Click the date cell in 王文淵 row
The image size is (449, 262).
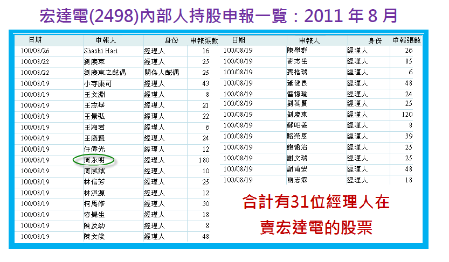coord(35,95)
